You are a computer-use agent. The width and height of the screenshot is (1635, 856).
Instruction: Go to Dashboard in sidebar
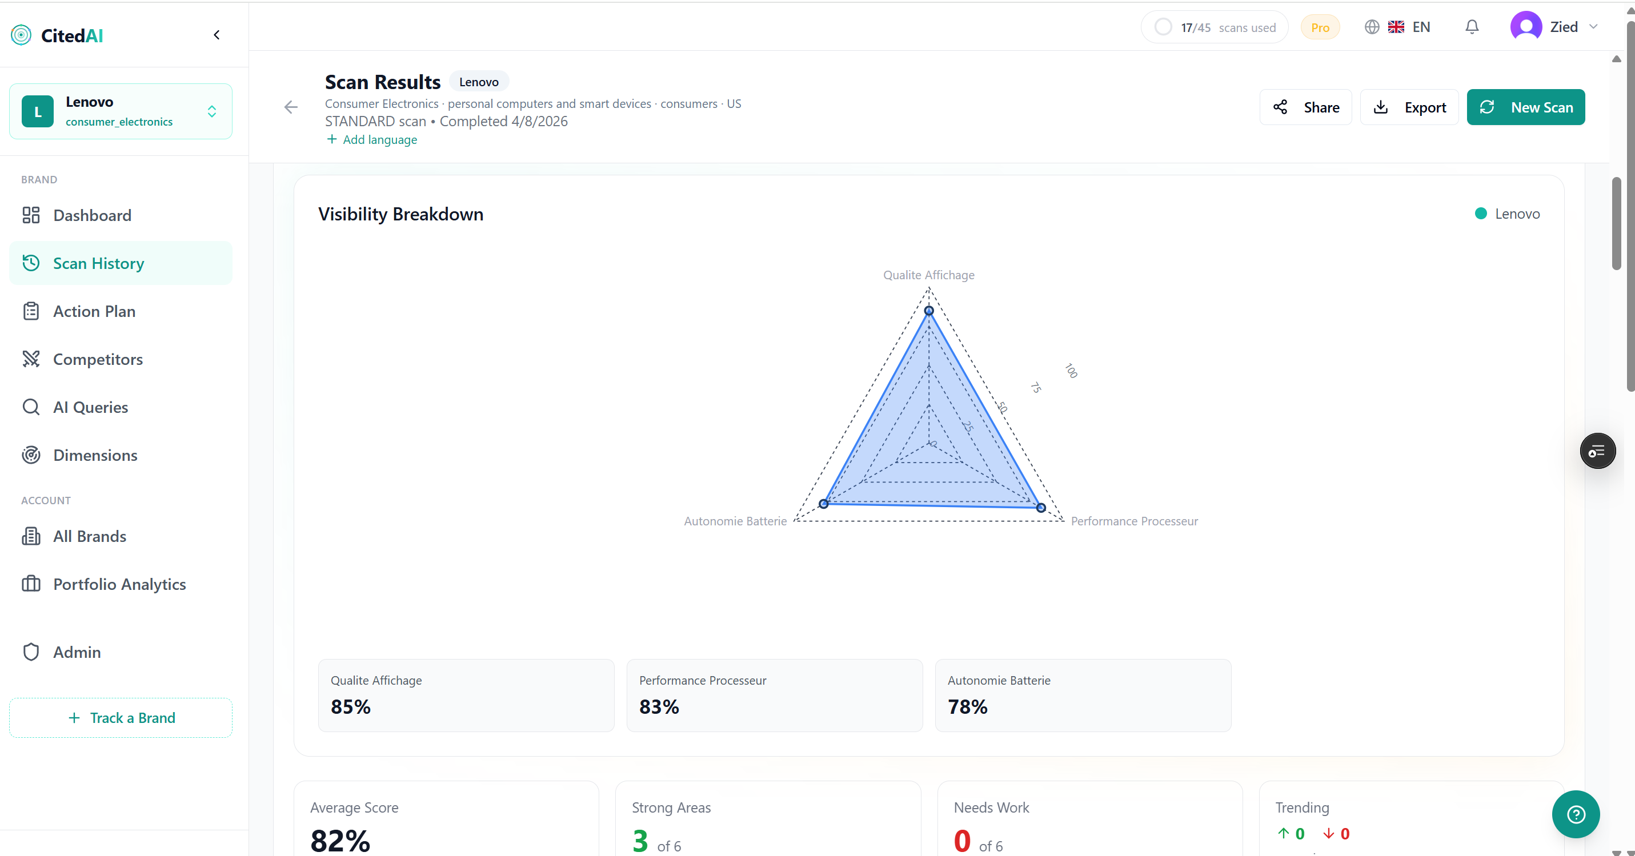click(x=92, y=215)
